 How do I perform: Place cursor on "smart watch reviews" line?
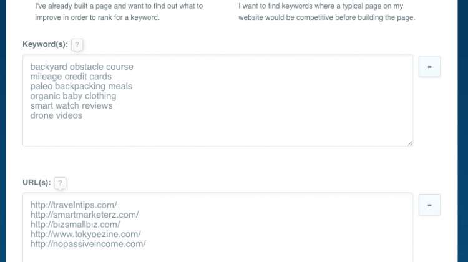71,105
